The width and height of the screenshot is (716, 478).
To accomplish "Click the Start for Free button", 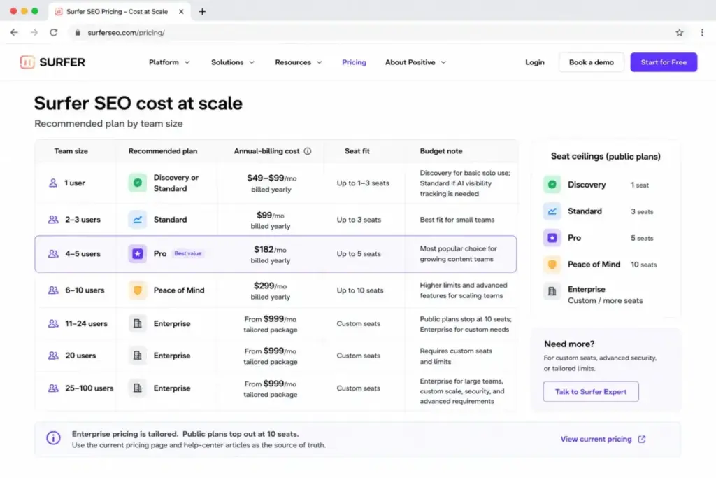I will click(x=664, y=62).
